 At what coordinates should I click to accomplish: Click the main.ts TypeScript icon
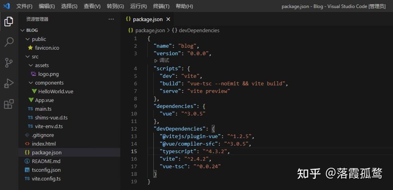[x=30, y=109]
